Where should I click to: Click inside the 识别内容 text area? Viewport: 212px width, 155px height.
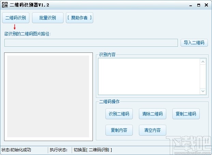[149, 77]
